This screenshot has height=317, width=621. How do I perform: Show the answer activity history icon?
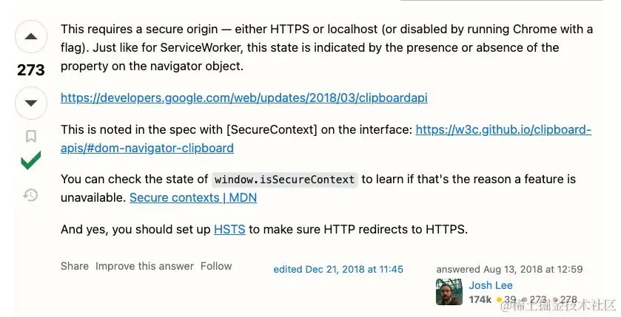[31, 195]
